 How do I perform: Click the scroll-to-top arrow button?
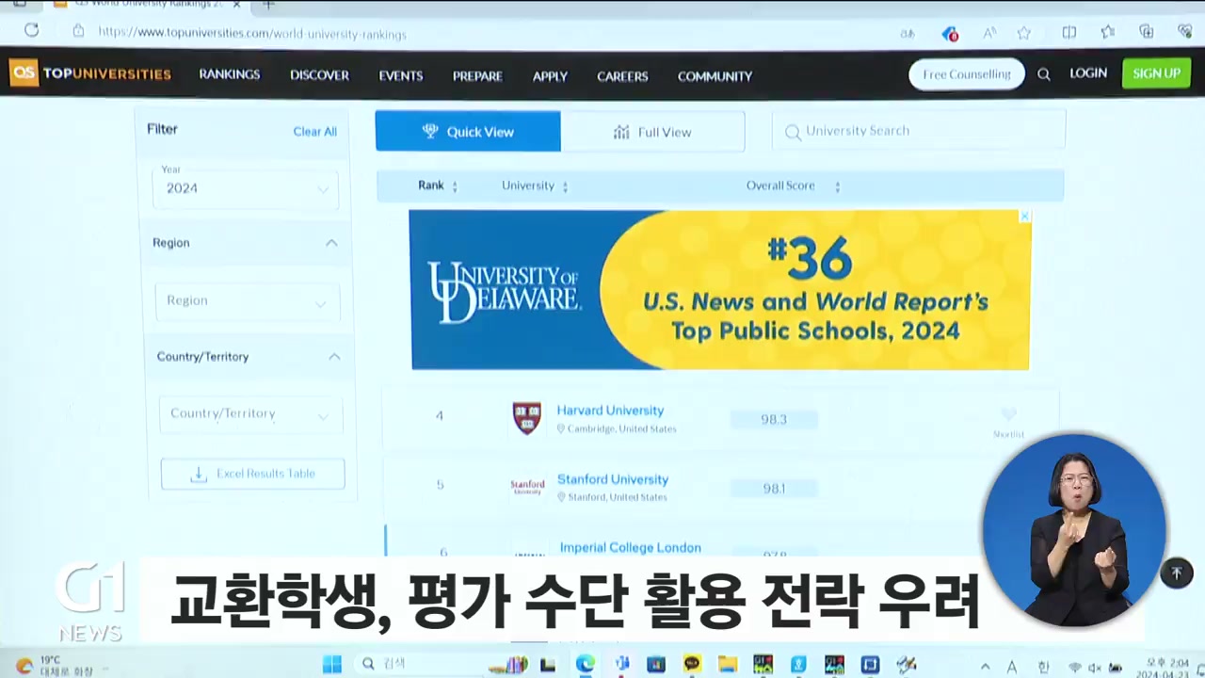click(x=1176, y=573)
